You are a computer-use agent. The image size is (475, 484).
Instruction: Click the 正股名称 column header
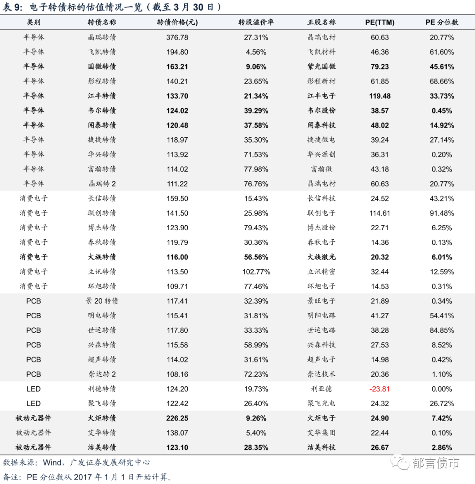pos(322,22)
